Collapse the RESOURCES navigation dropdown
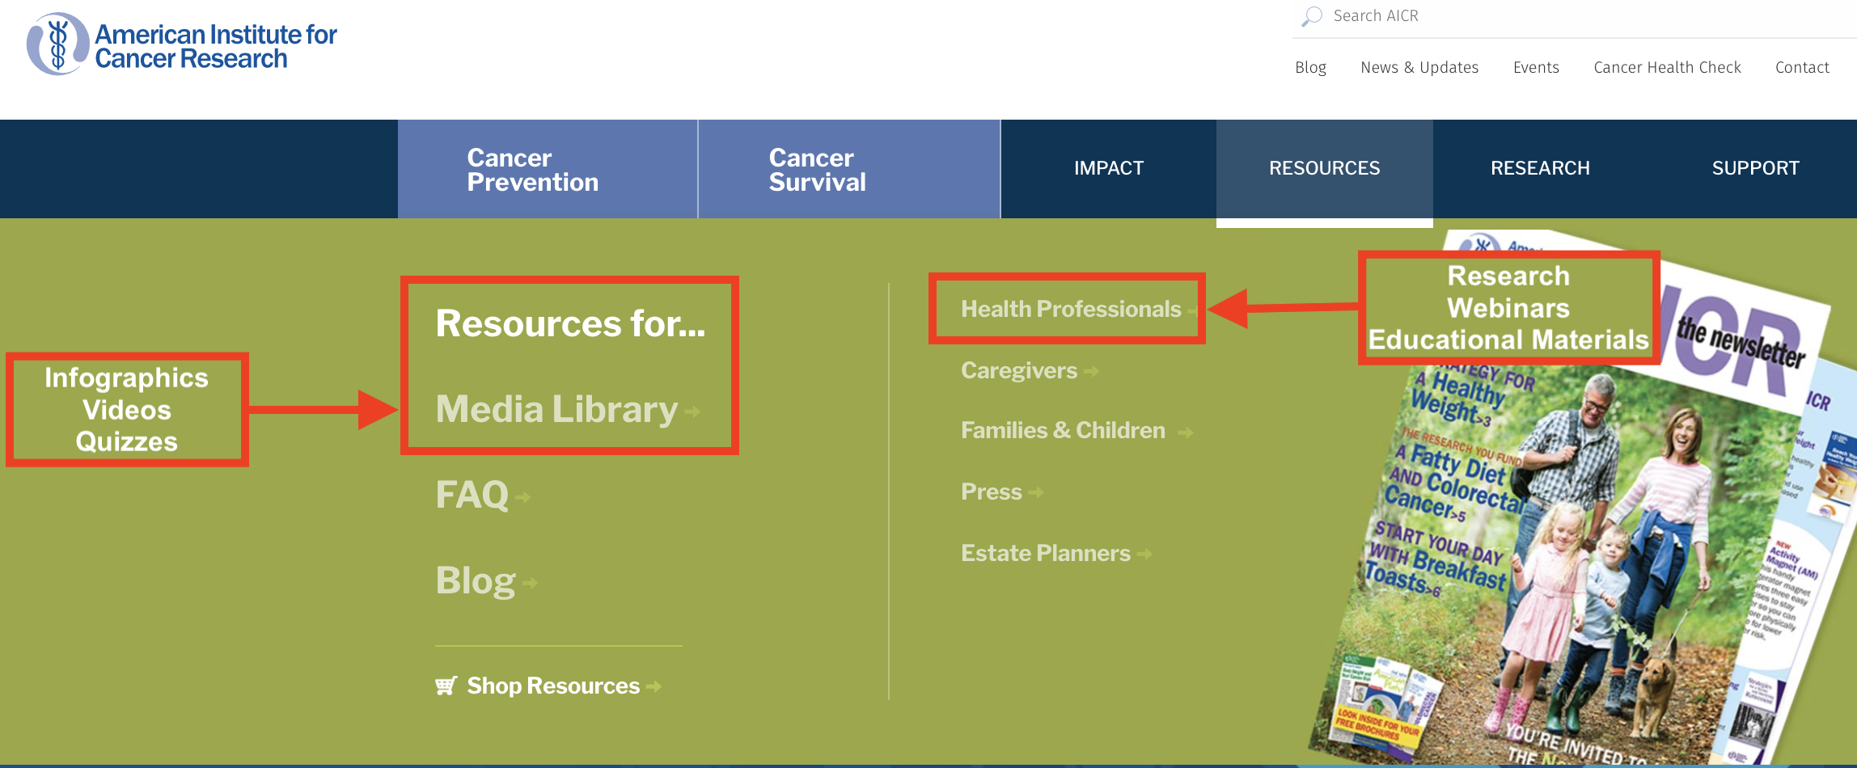The height and width of the screenshot is (768, 1857). click(1324, 168)
